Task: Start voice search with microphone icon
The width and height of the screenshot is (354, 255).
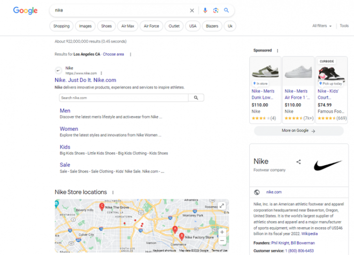Action: point(205,11)
